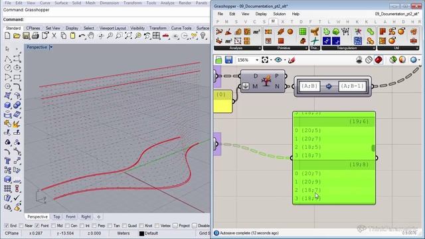The height and width of the screenshot is (239, 425).
Task: Open blue sphere preview settings dropdown
Action: tap(419, 60)
